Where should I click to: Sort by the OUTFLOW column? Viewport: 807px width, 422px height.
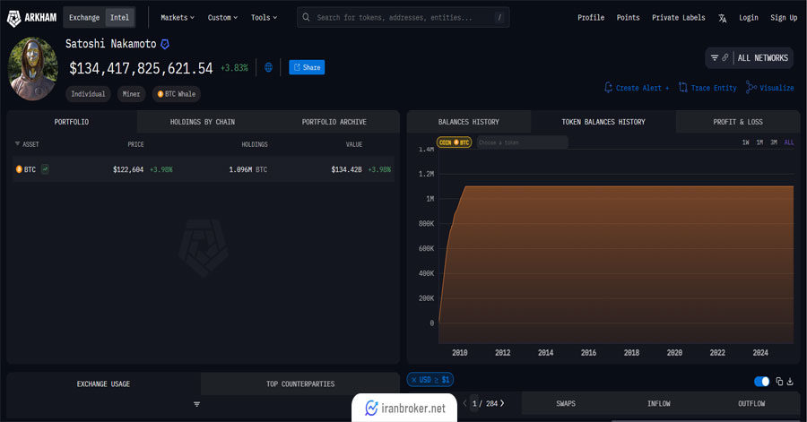click(751, 403)
